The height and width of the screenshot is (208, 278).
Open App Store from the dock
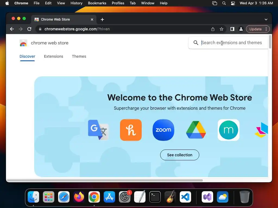pos(109,197)
